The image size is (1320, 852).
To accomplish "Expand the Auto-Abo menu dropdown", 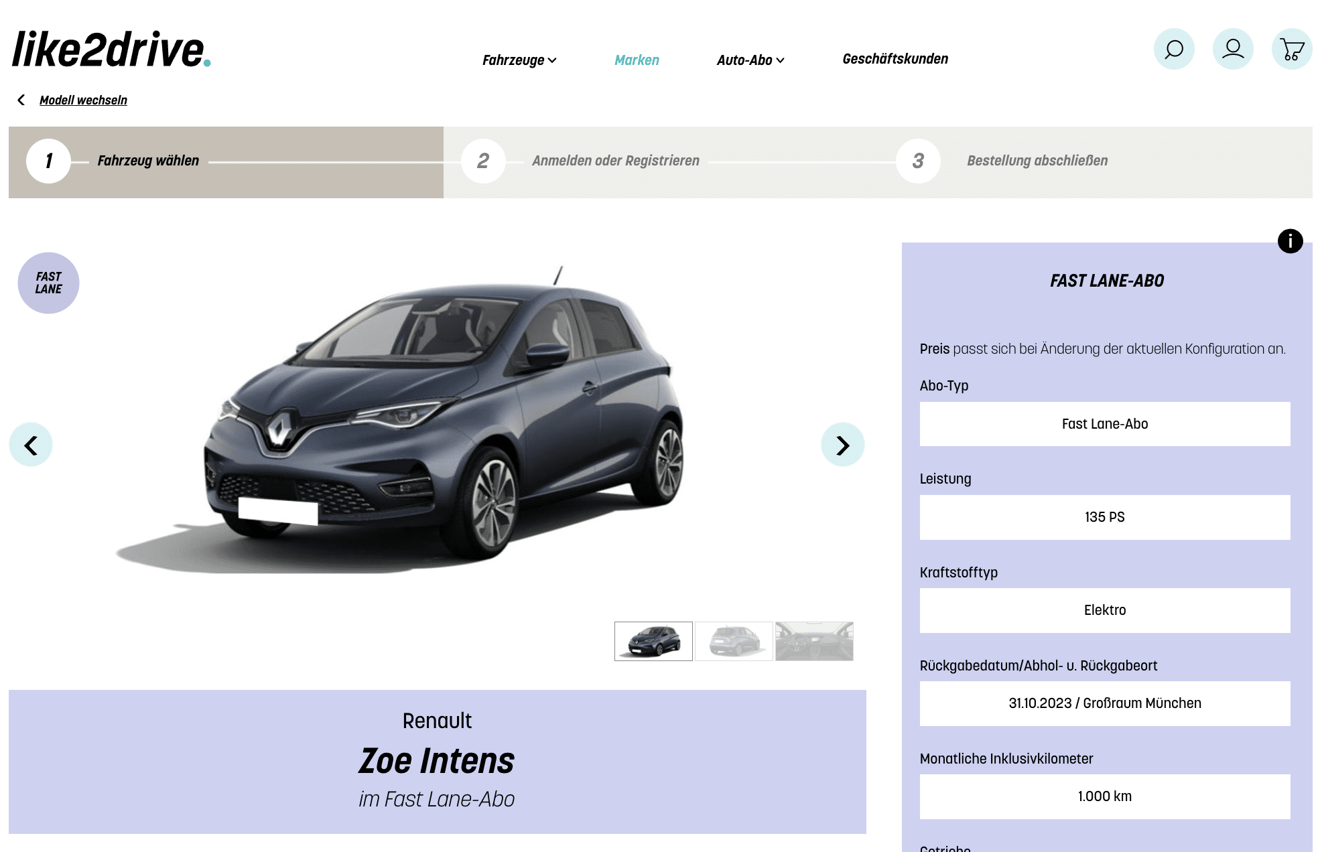I will pos(750,60).
